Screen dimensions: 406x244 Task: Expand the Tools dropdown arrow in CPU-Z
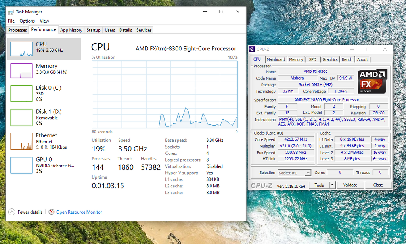pyautogui.click(x=333, y=185)
